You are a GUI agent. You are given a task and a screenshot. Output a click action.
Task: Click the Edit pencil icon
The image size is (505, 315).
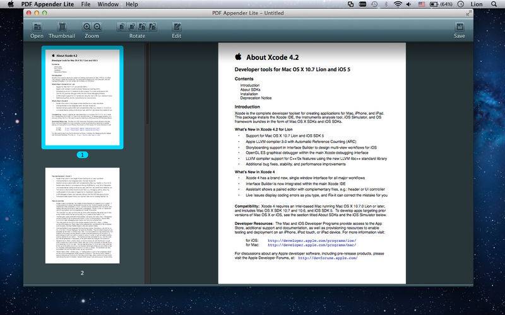click(x=177, y=26)
